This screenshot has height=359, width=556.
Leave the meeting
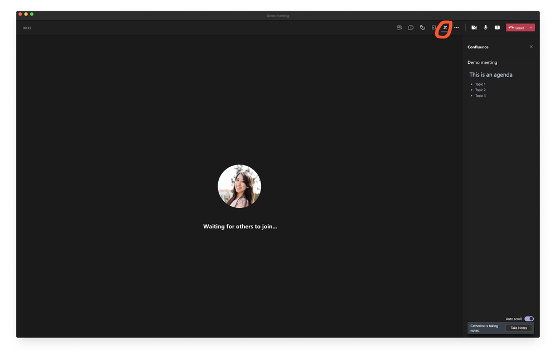point(516,28)
